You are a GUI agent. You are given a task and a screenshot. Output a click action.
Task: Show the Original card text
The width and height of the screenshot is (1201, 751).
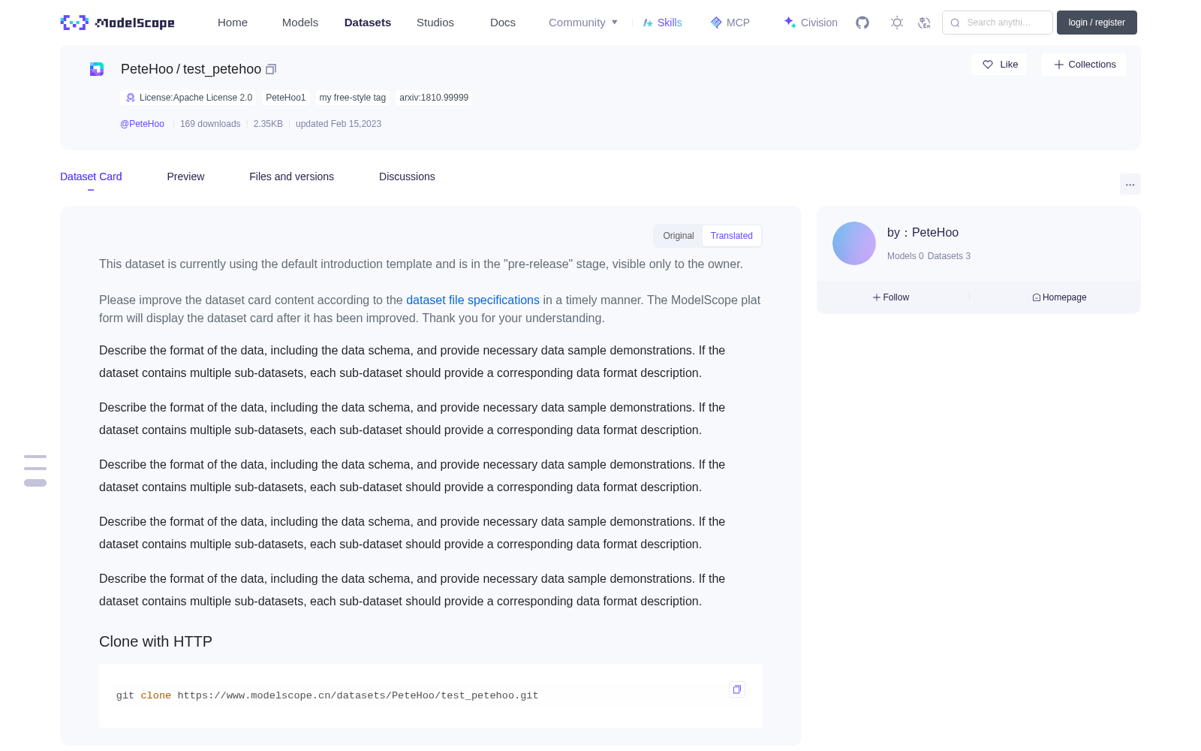(x=679, y=236)
